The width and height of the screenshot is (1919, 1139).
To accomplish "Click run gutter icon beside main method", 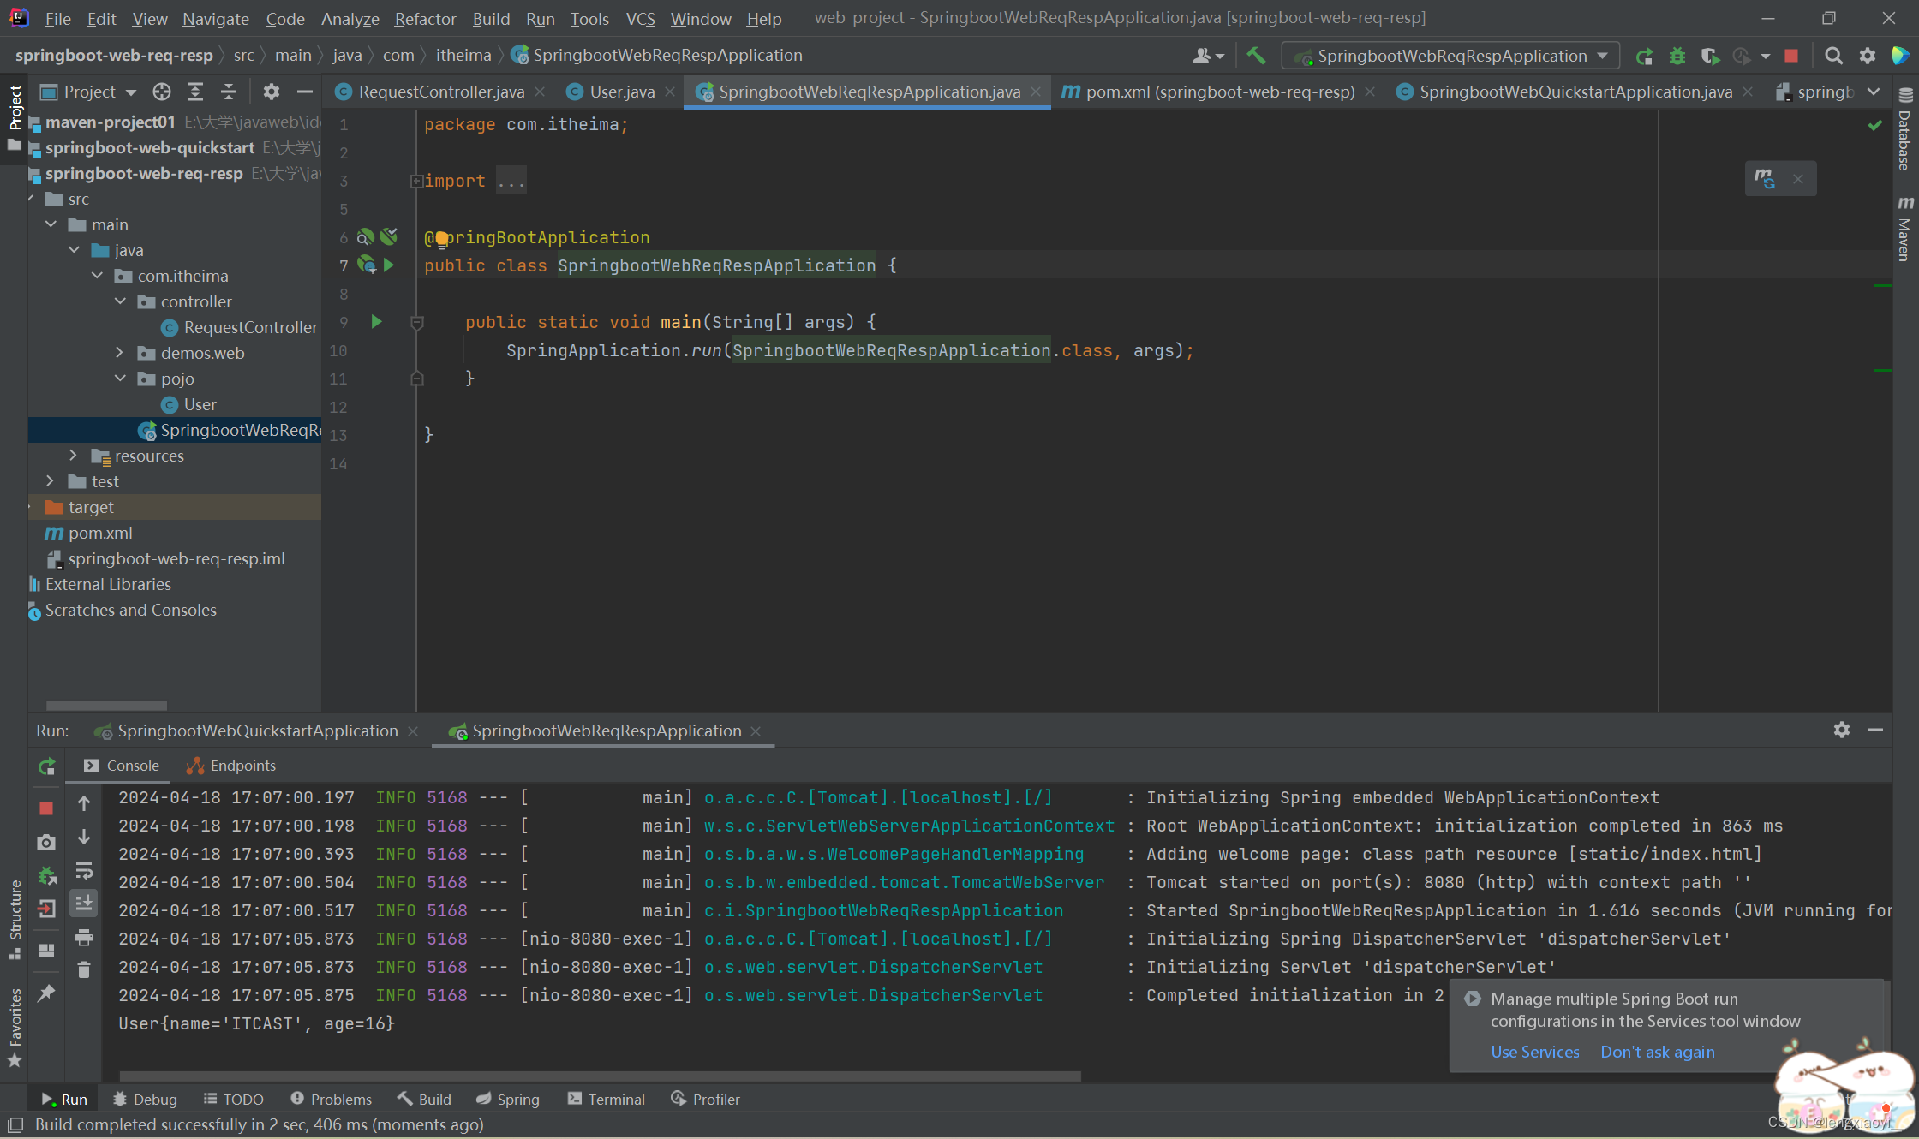I will (376, 322).
